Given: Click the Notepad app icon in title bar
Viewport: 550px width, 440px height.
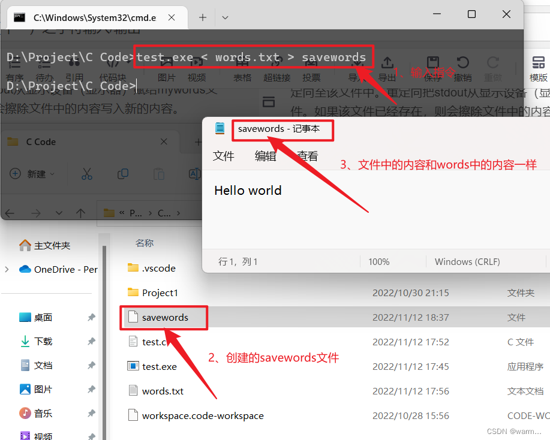Looking at the screenshot, I should [220, 128].
